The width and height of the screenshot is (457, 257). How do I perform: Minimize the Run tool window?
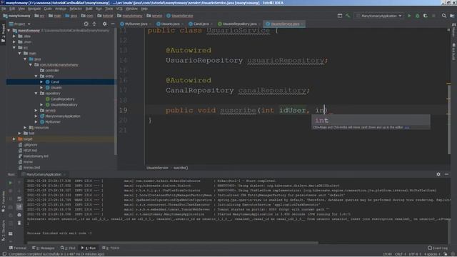[x=446, y=174]
